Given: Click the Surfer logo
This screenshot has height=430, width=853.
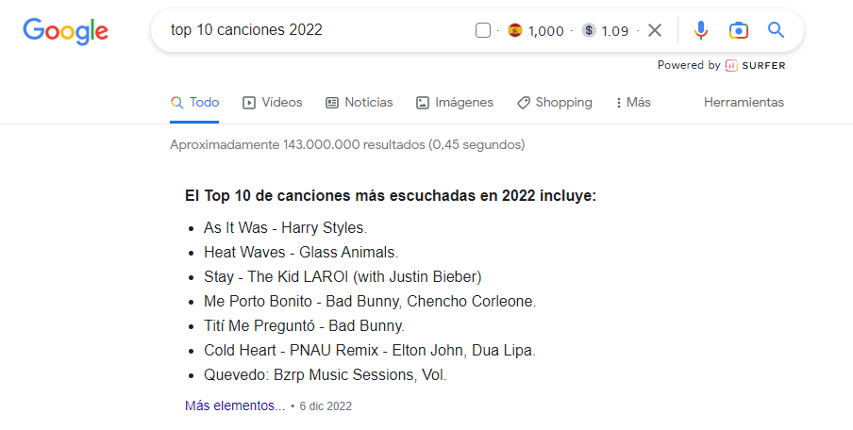Looking at the screenshot, I should click(755, 65).
